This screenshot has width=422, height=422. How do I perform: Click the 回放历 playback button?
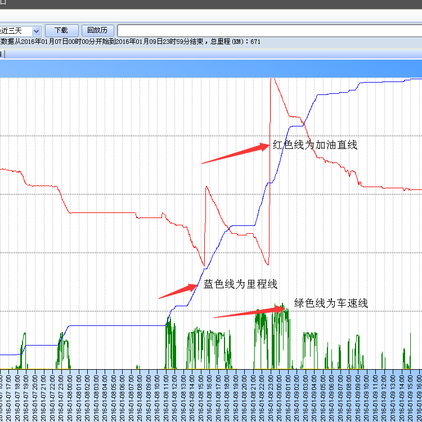[x=97, y=30]
